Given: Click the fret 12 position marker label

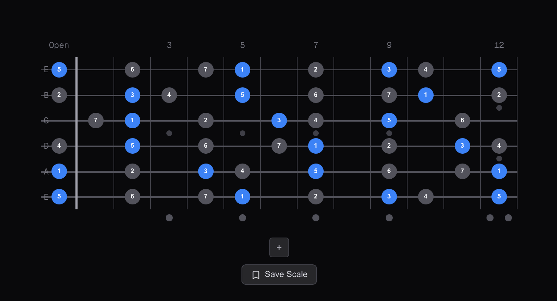Looking at the screenshot, I should tap(499, 45).
